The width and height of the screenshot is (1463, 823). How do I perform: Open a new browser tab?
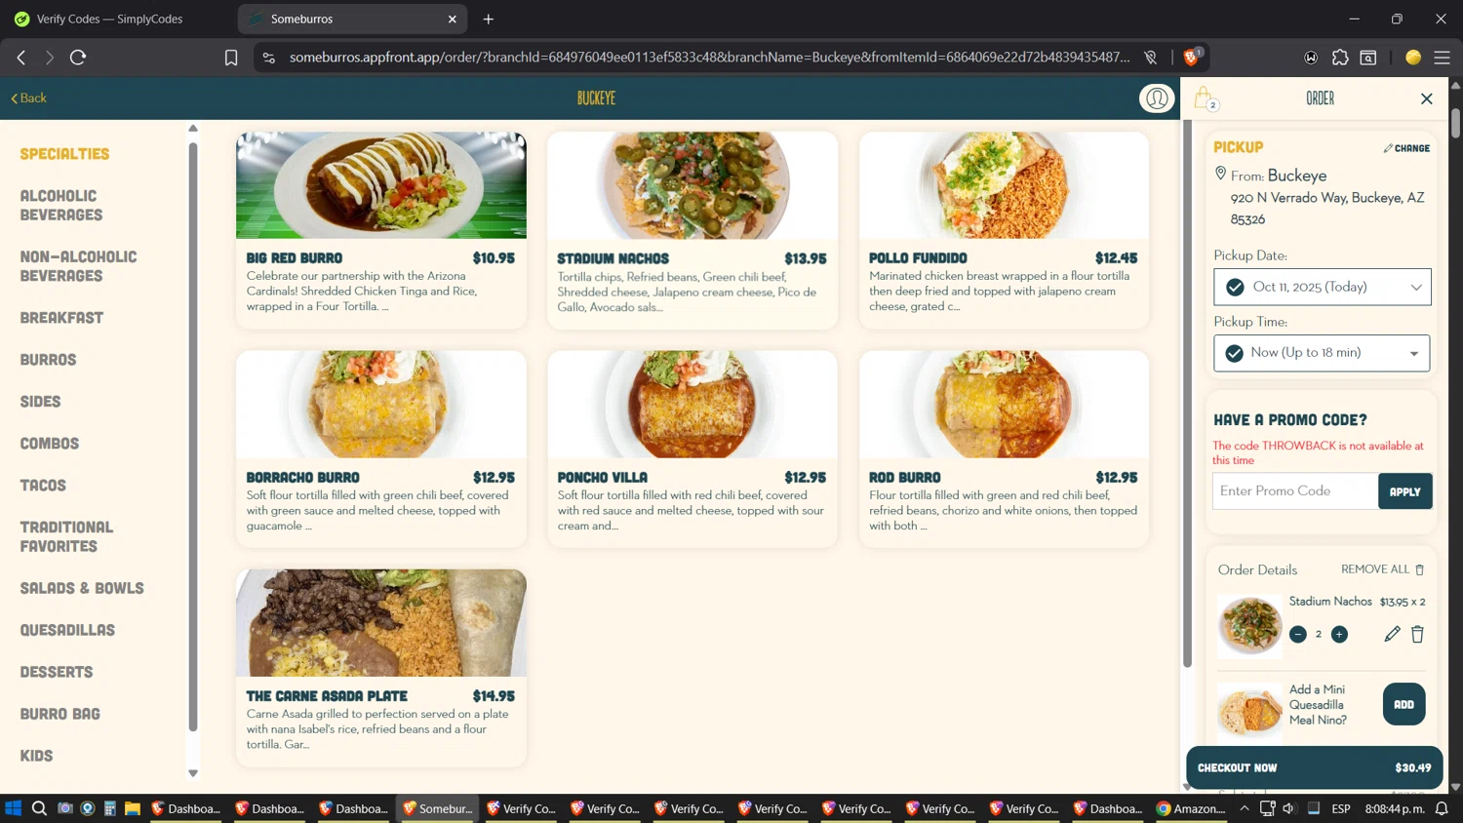point(489,19)
